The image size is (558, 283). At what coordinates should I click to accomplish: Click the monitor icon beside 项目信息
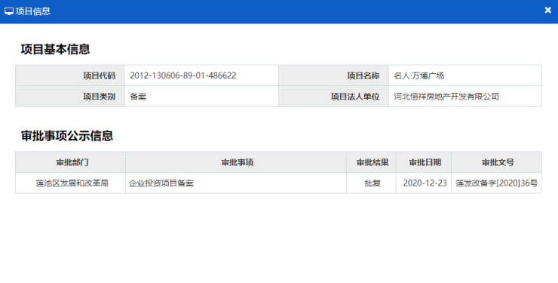point(9,11)
